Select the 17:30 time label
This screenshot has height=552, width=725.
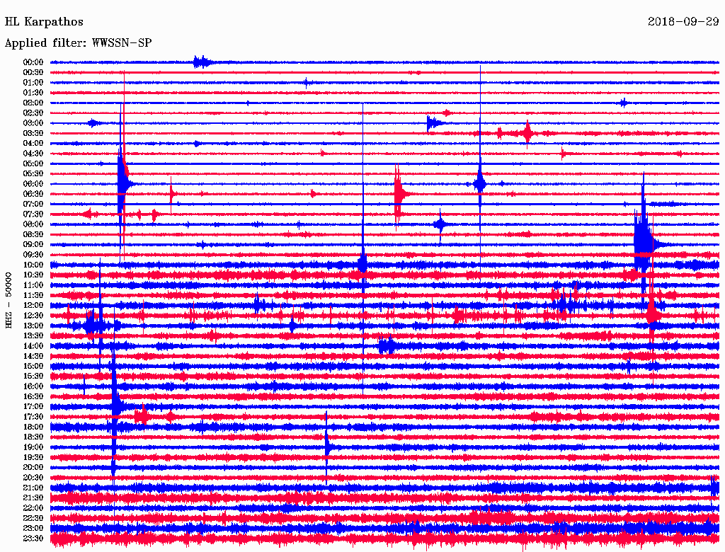pyautogui.click(x=33, y=417)
